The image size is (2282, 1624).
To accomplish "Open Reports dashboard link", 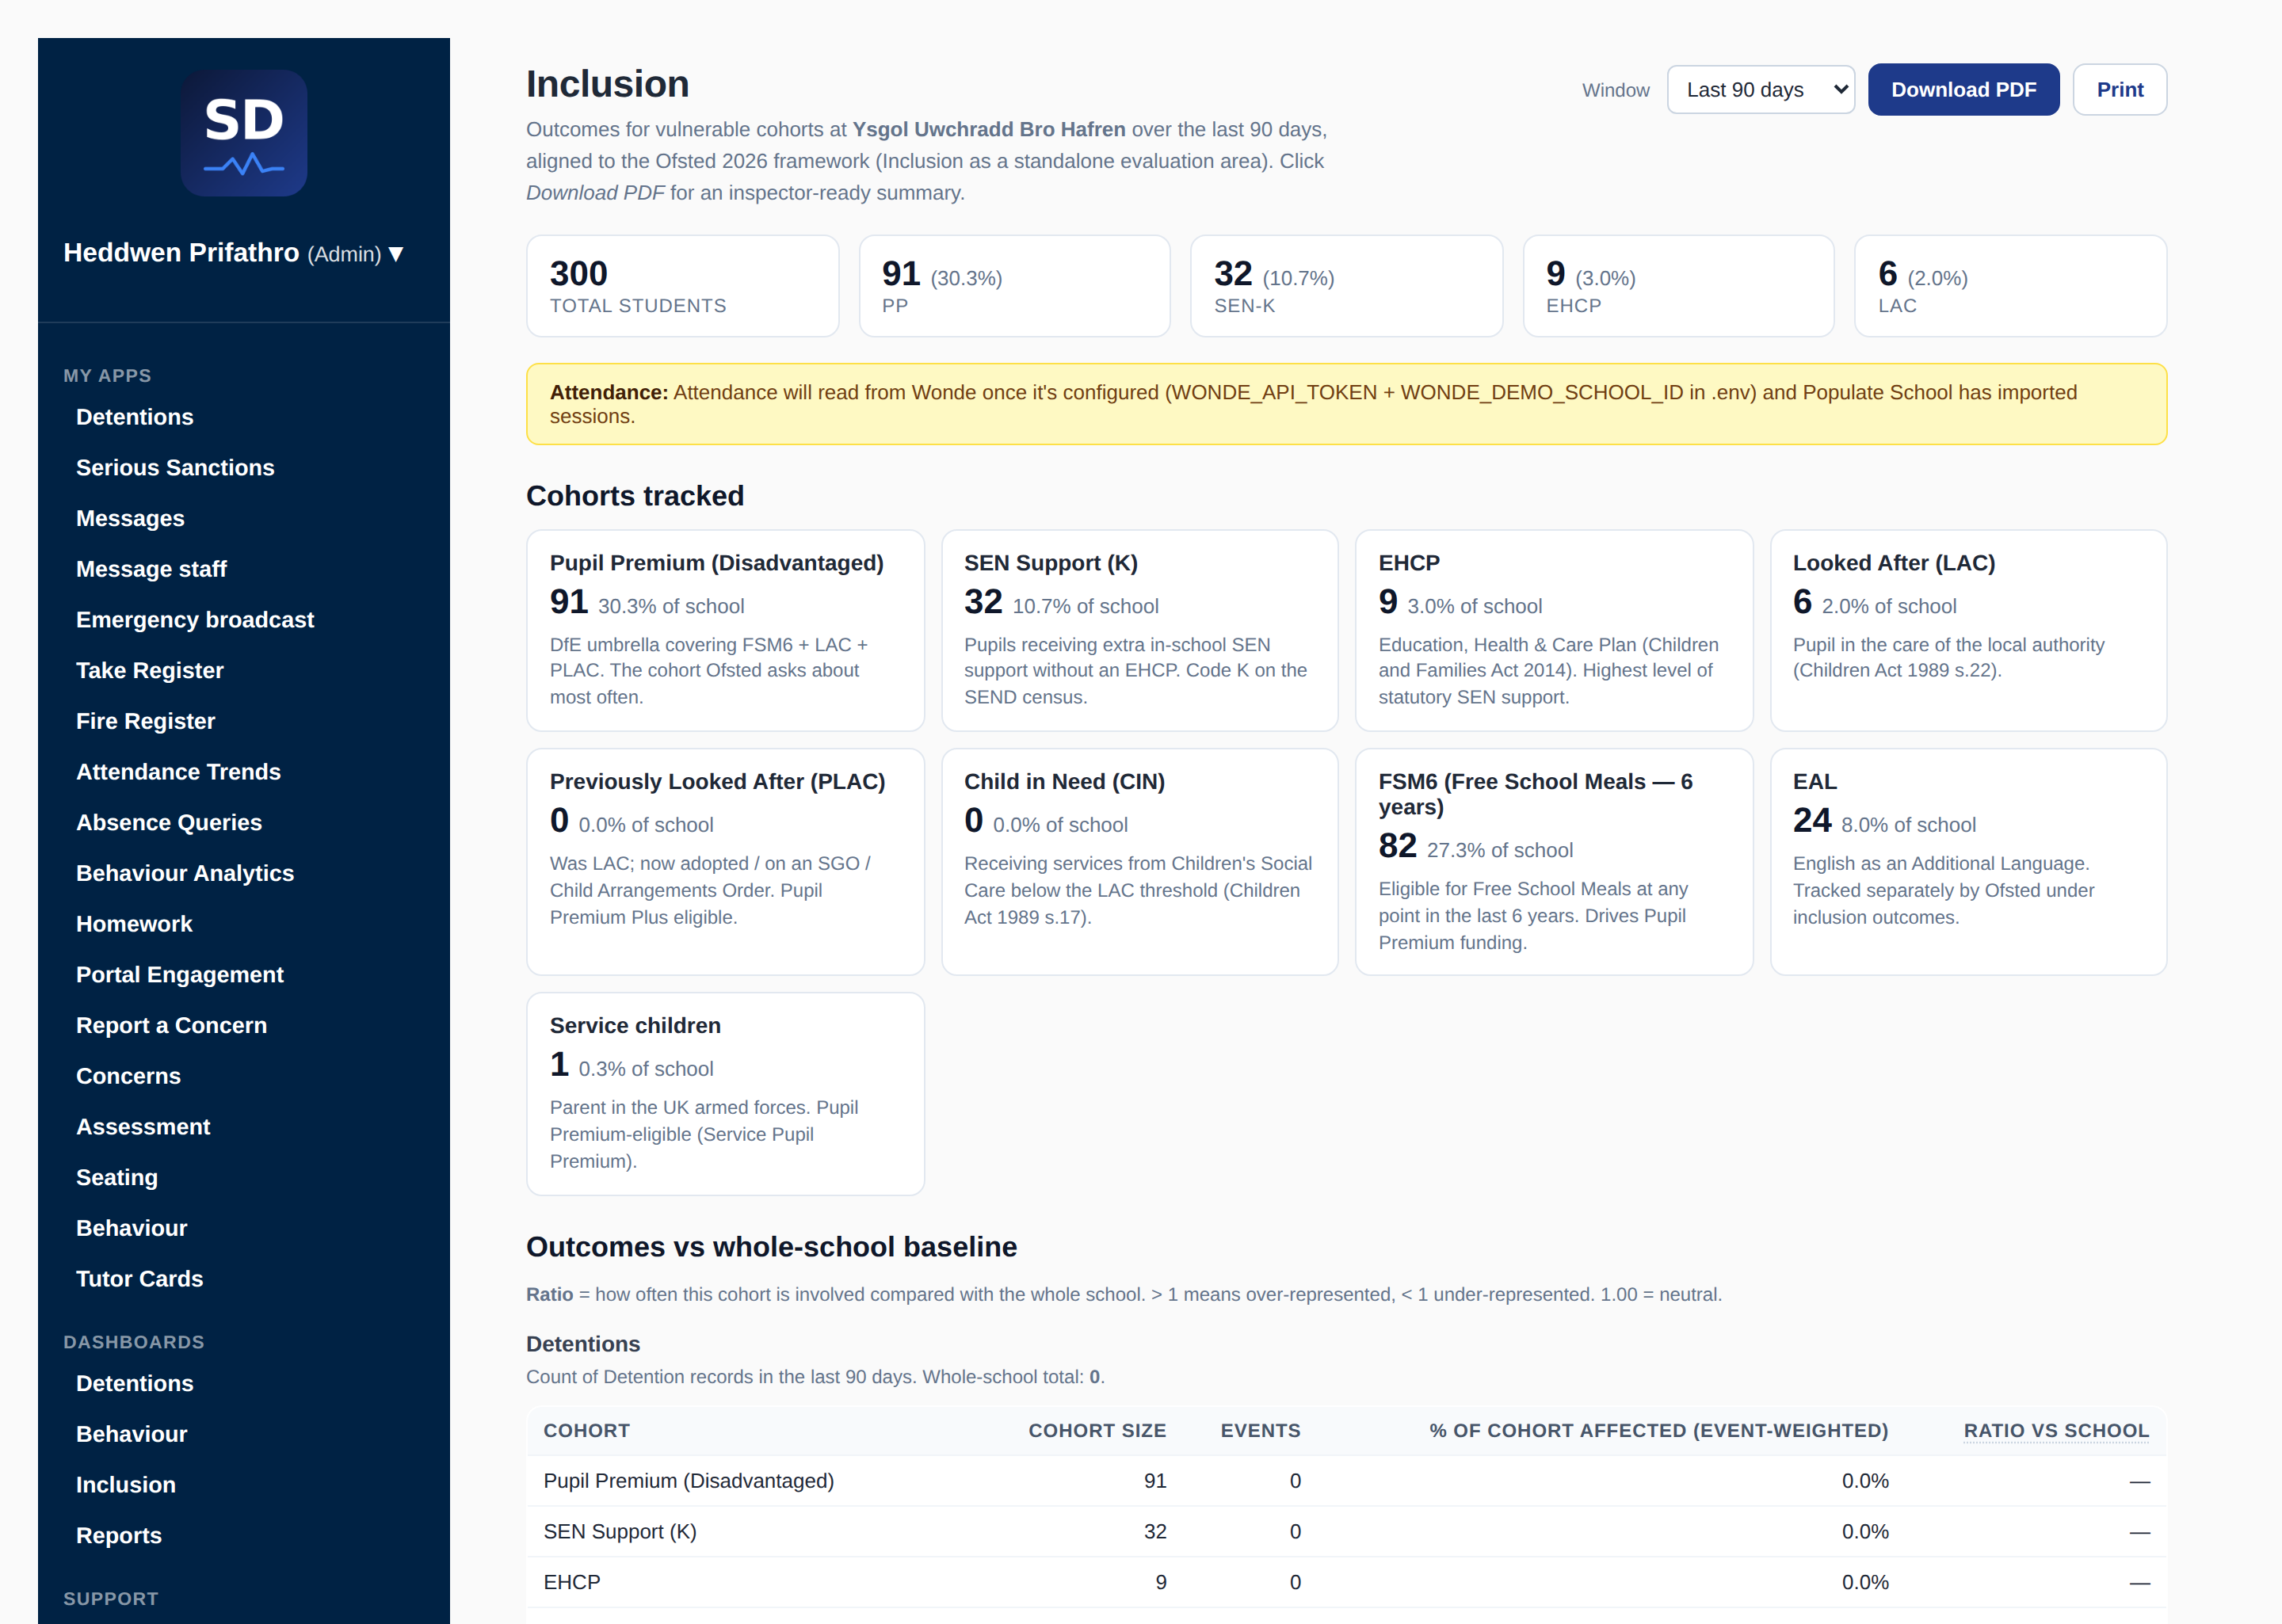I will (x=119, y=1536).
